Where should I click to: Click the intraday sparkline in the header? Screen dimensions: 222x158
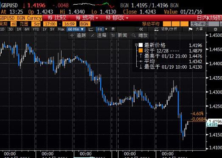(x=94, y=5)
